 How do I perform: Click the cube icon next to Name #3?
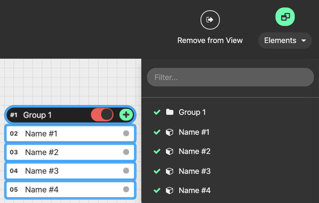pyautogui.click(x=170, y=171)
